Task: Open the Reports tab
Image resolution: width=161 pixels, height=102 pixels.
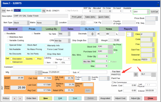Action: [128, 29]
